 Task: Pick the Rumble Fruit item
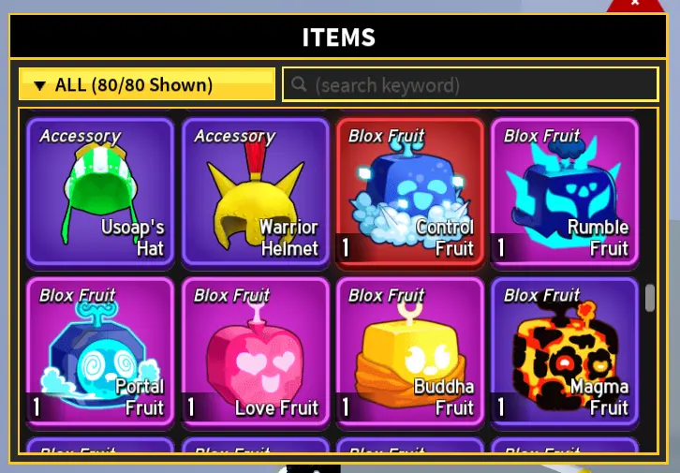(565, 193)
